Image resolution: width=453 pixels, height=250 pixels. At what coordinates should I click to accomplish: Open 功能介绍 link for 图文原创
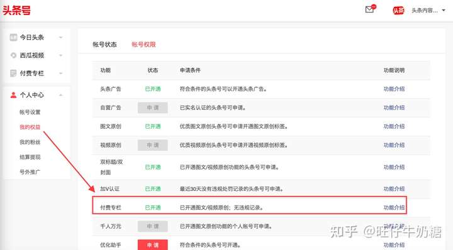[394, 126]
